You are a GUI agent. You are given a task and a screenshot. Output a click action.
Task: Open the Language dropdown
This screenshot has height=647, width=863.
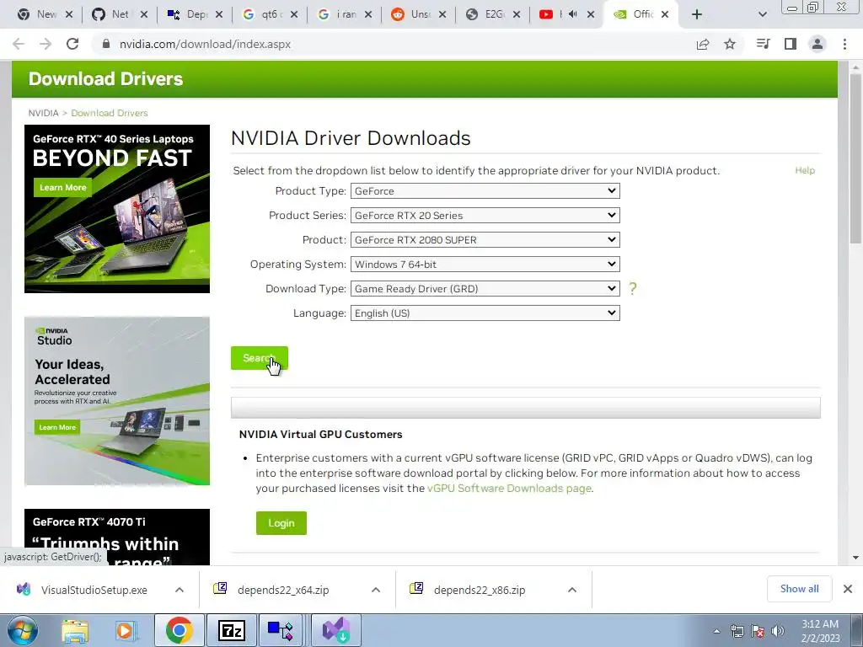tap(485, 313)
